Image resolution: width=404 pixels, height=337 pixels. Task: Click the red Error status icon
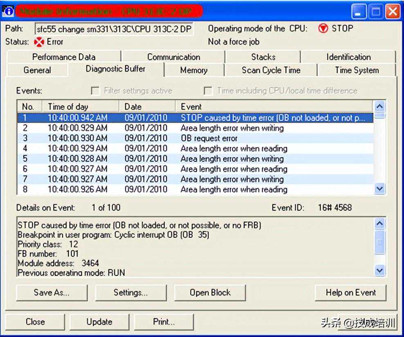[x=39, y=42]
